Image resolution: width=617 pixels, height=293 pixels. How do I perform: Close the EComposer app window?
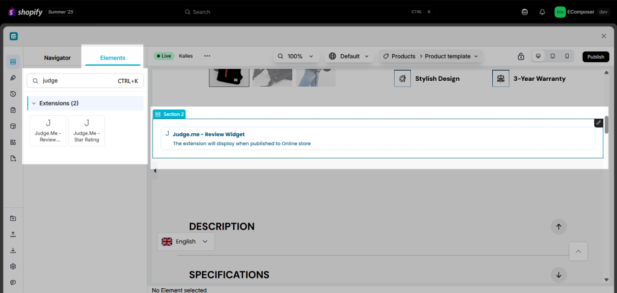coord(604,36)
